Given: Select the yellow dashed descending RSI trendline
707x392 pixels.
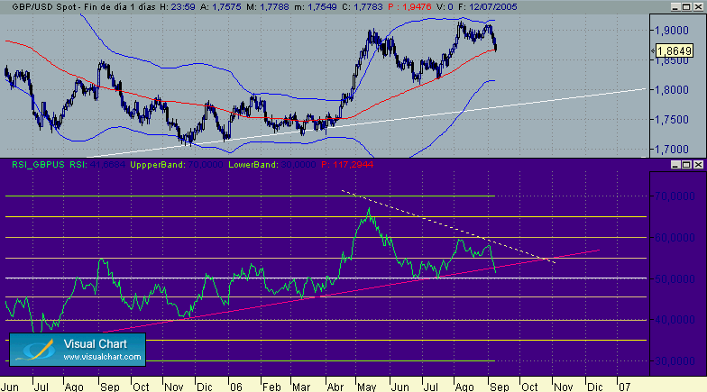Looking at the screenshot, I should pyautogui.click(x=451, y=227).
